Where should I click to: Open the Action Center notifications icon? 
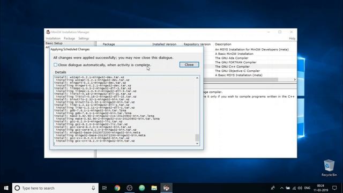tap(334, 188)
